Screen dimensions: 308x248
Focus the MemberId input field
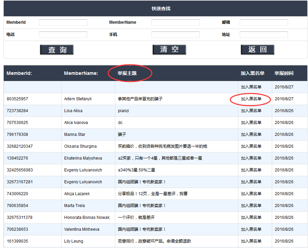point(63,23)
